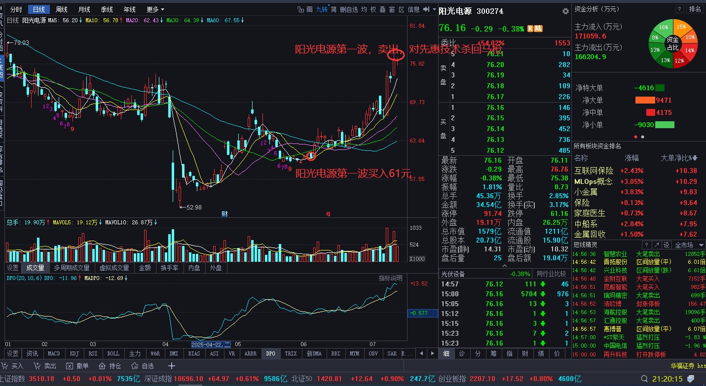Click the R margin-trading badge
This screenshot has width=706, height=386.
click(x=530, y=29)
